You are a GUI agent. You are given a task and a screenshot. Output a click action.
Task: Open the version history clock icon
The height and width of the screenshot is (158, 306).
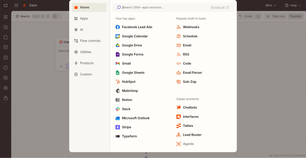pos(258,16)
